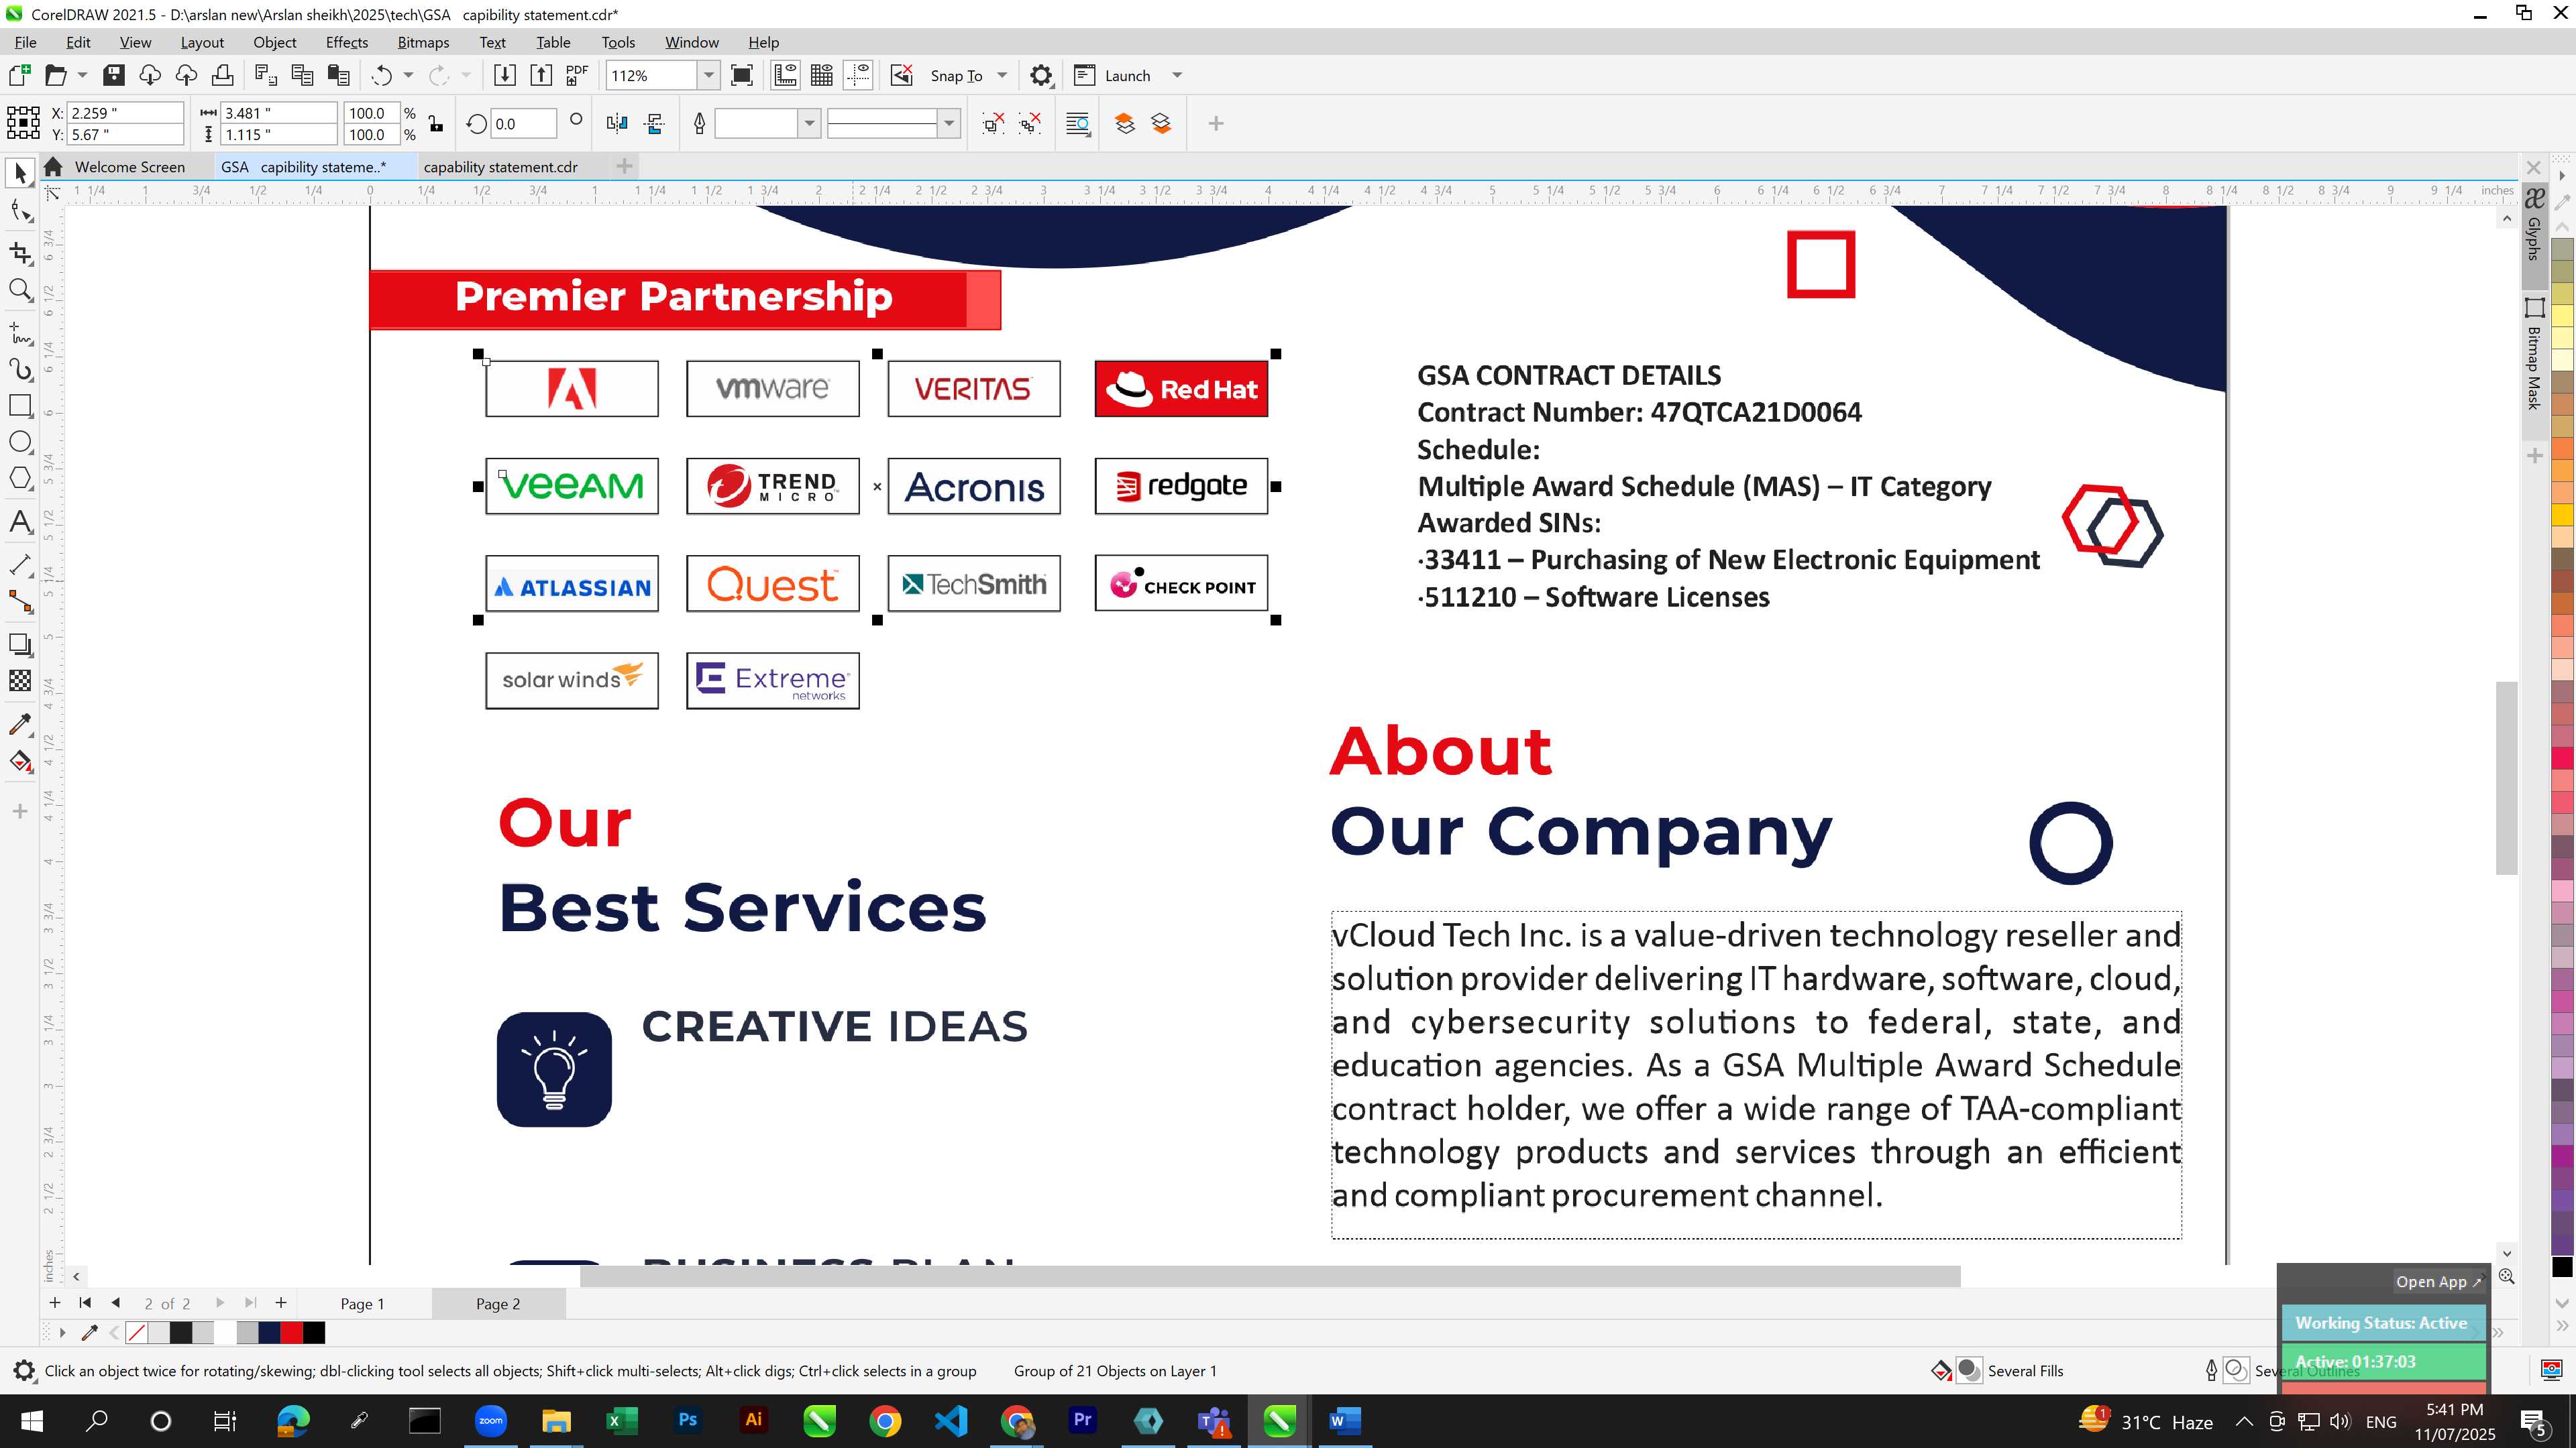
Task: Click the To Front of Layer icon
Action: coord(1125,124)
